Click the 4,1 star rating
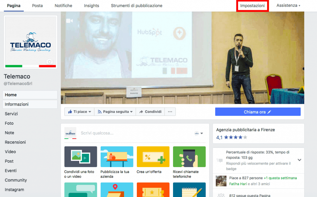The width and height of the screenshot is (317, 197). coord(232,137)
